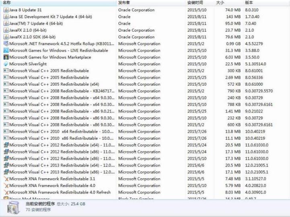Sort by the 大小 column header
290x217 pixels.
[x=228, y=2]
